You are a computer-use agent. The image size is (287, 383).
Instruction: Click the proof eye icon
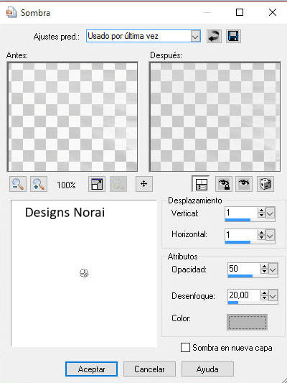pyautogui.click(x=244, y=184)
